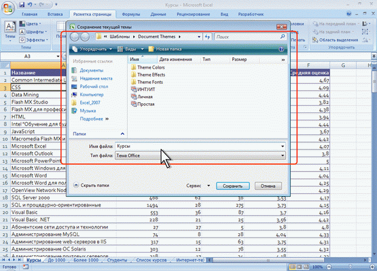Image resolution: width=377 pixels, height=271 pixels.
Task: Open the Тип файла dropdown Тема Office
Action: 200,156
